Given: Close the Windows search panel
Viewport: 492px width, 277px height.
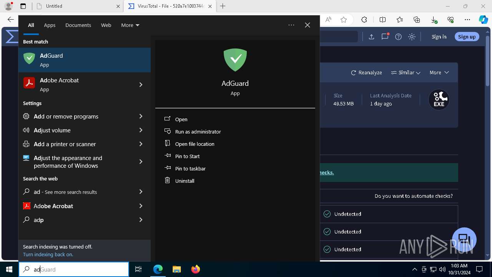Looking at the screenshot, I should coord(307,25).
